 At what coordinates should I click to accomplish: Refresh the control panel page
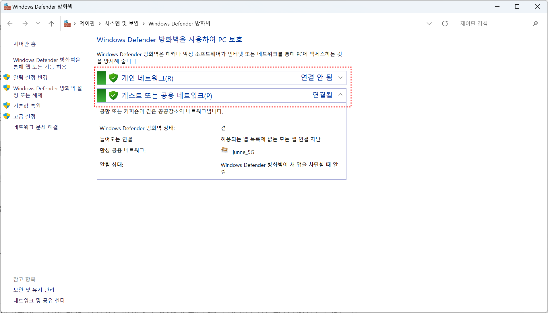point(445,24)
